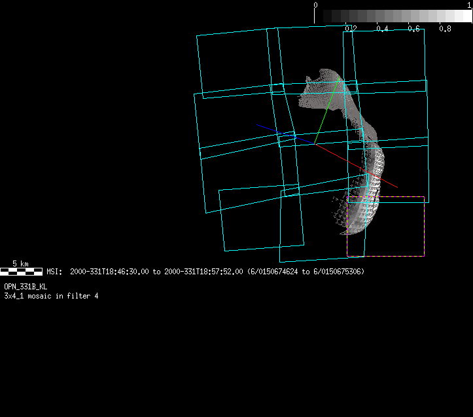Select the bottom-left cyan footprint frame

pyautogui.click(x=262, y=219)
